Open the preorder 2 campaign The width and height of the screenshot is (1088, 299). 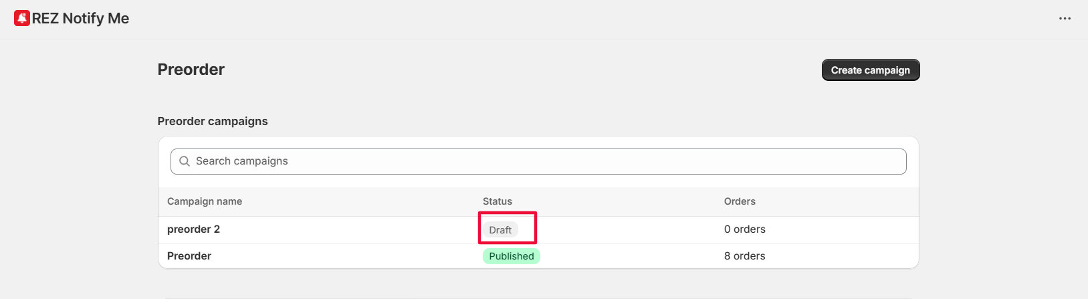point(193,229)
